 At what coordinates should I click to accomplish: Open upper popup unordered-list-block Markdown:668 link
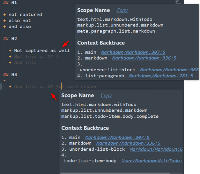pyautogui.click(x=169, y=70)
